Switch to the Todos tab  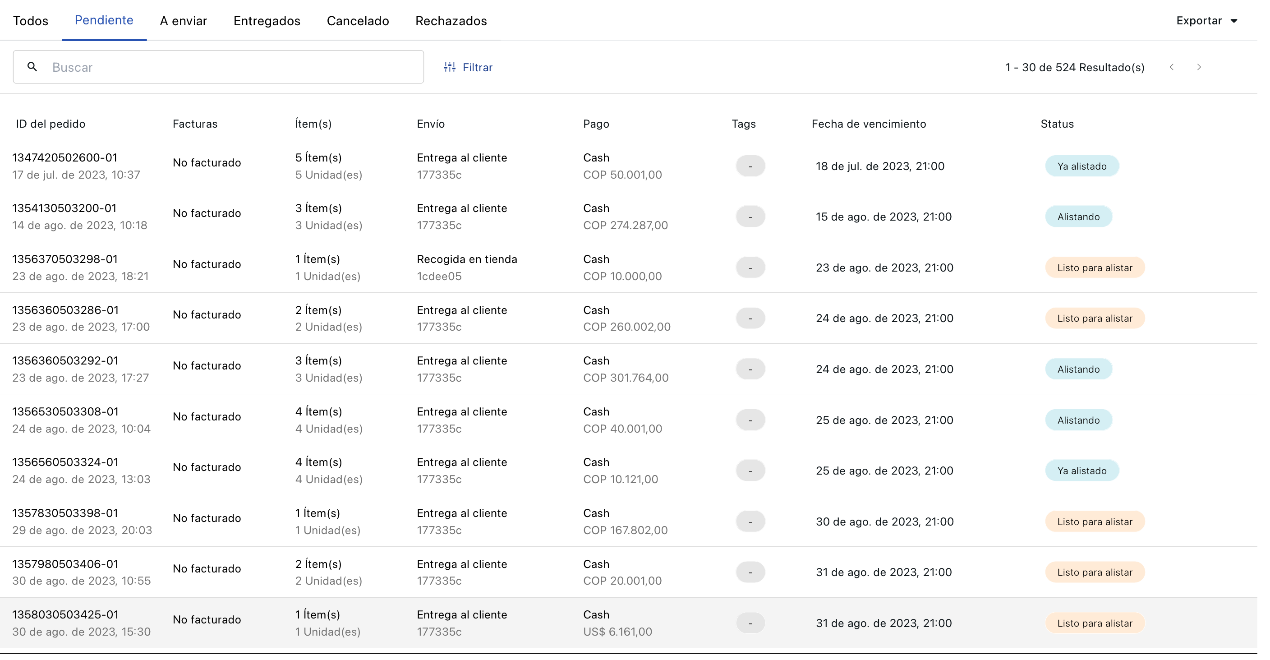(31, 21)
